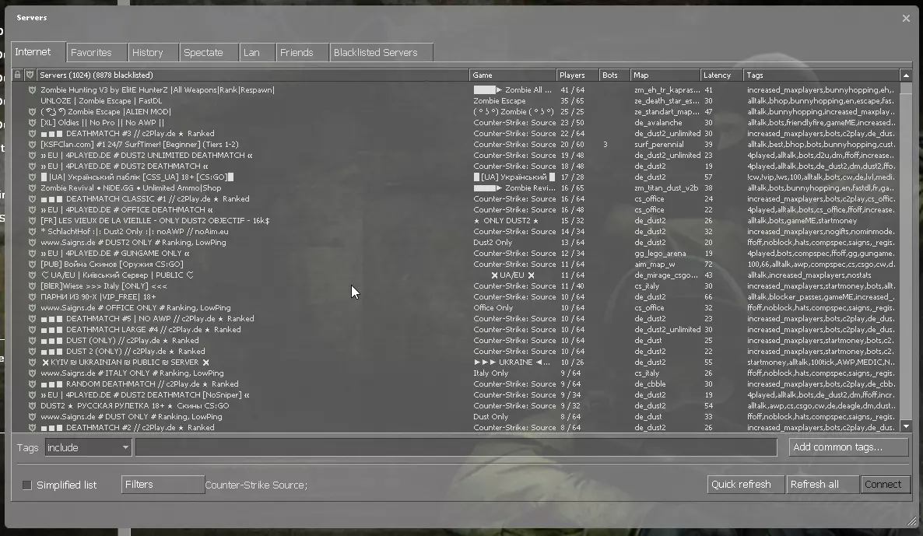Open the Spectate tab
This screenshot has width=923, height=536.
(209, 52)
